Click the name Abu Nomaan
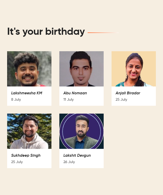The image size is (163, 195). point(75,93)
